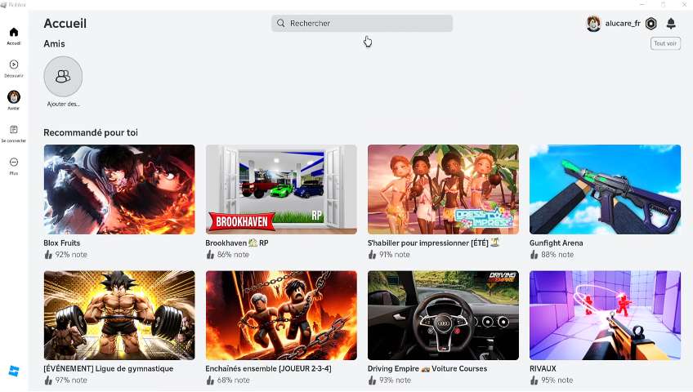
Task: Open S'habiller pour impressionner thumbnail
Action: [443, 189]
